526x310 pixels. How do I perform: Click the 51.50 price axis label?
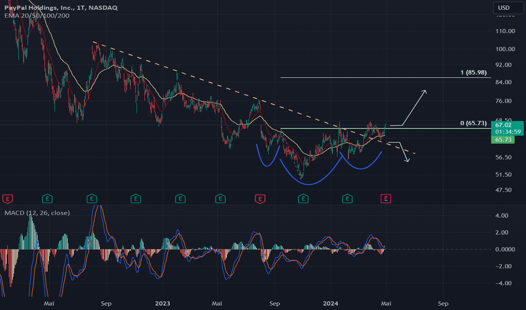(x=503, y=175)
